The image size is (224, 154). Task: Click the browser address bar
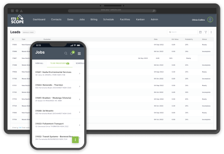click(x=112, y=11)
